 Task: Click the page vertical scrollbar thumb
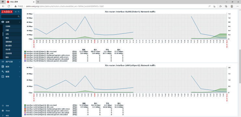point(240,66)
